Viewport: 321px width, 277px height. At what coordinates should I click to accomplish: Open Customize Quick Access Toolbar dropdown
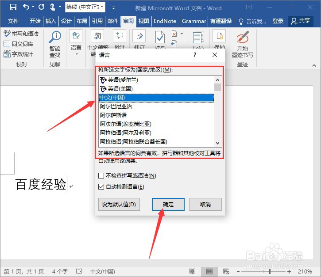(113, 8)
